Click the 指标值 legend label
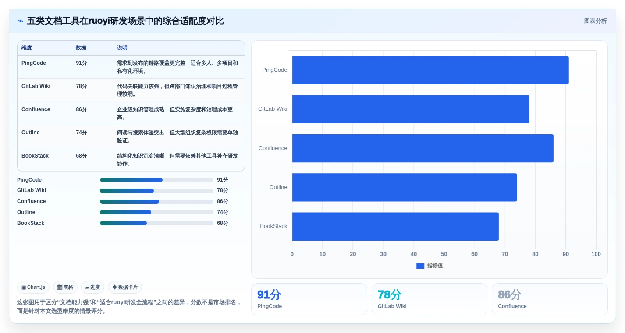The image size is (625, 333). pyautogui.click(x=435, y=266)
